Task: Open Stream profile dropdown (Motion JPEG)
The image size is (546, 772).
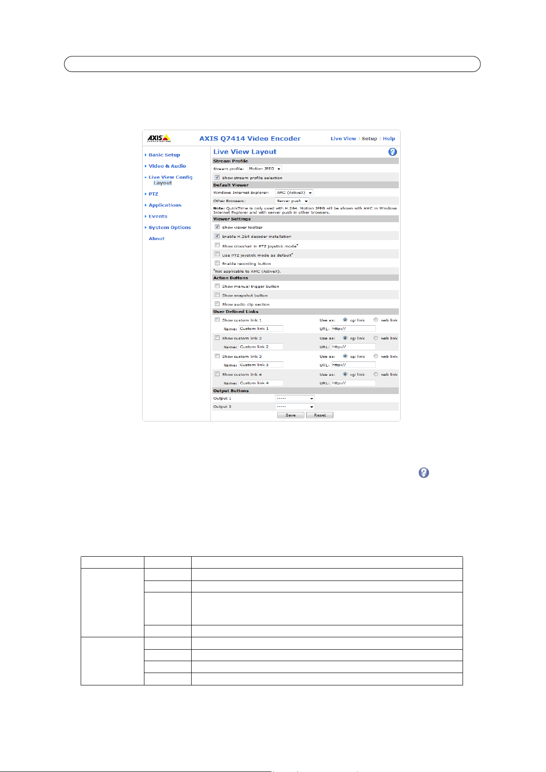Action: (x=265, y=169)
